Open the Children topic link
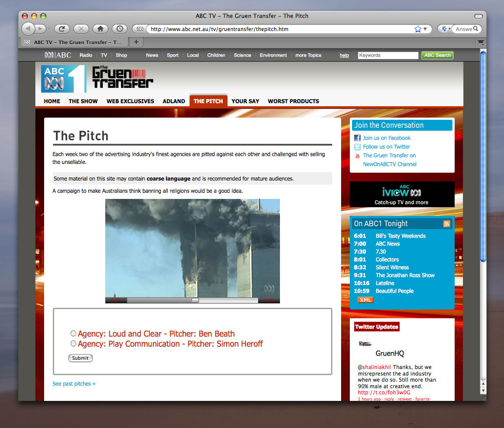 click(x=216, y=56)
